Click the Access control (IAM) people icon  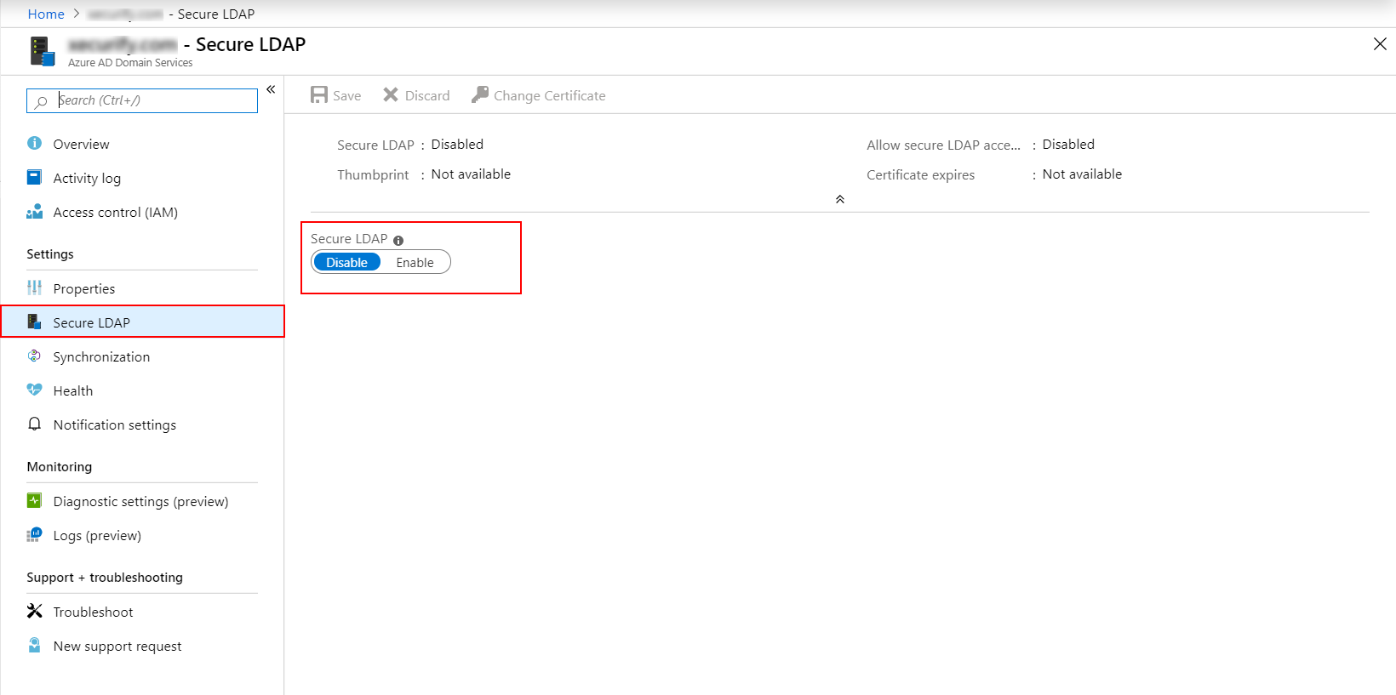point(34,212)
